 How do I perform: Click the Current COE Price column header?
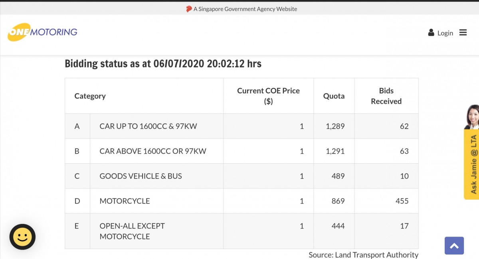(268, 96)
